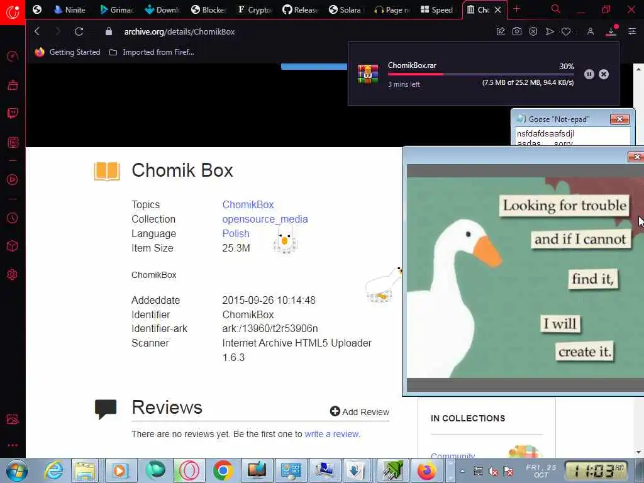Open GX Cleaner icon in sidebar
The image size is (644, 483).
(x=13, y=85)
